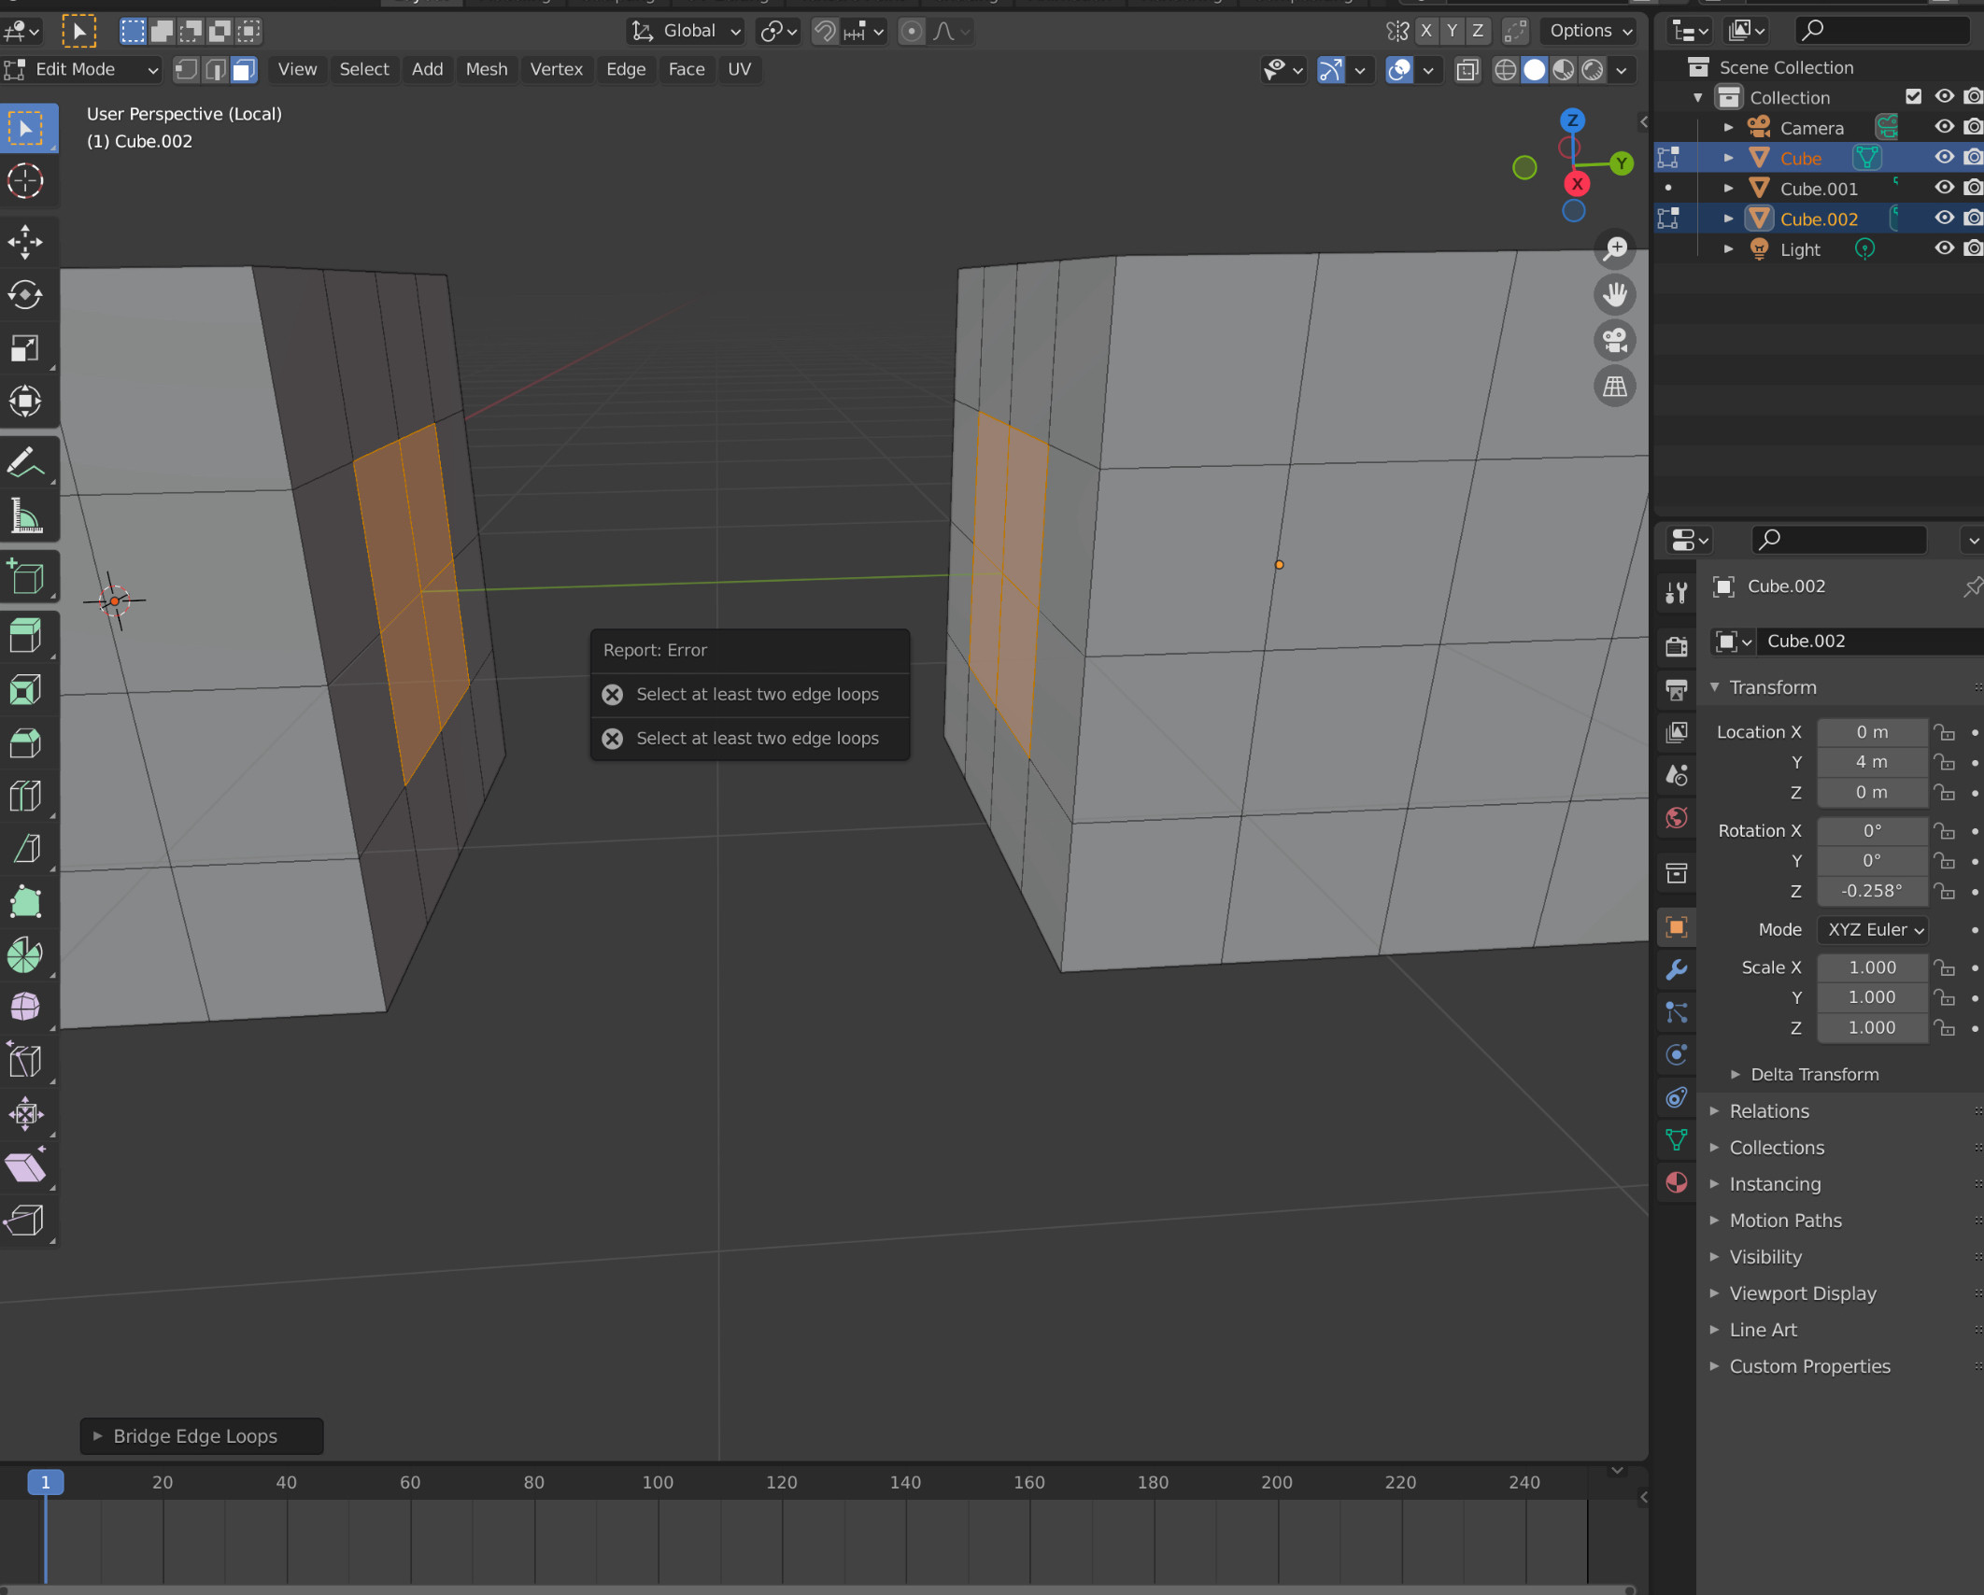This screenshot has width=1984, height=1595.
Task: Select the Annotate tool in toolbar
Action: [x=28, y=464]
